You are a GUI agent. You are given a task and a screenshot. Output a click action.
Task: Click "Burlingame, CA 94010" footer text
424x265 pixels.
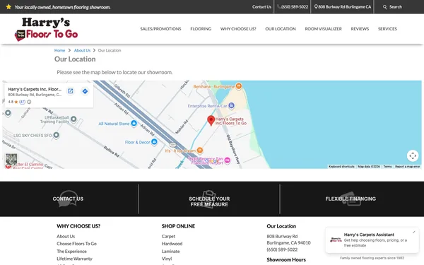288,243
